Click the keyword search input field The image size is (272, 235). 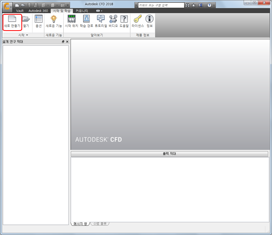(x=161, y=5)
